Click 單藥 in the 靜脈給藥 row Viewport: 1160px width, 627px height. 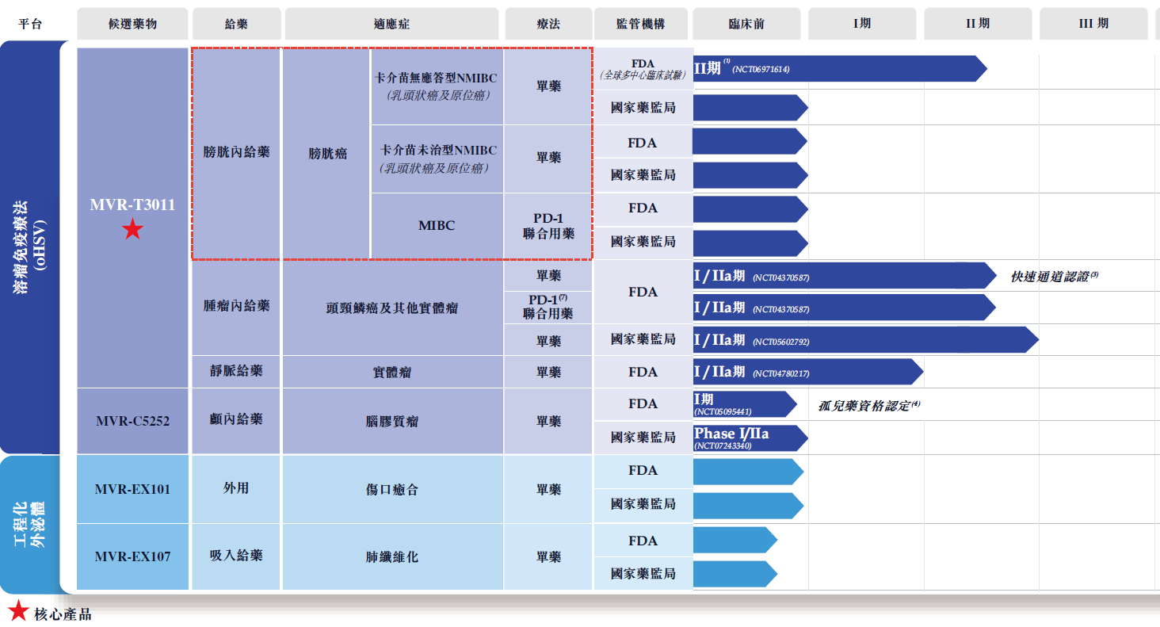point(548,372)
